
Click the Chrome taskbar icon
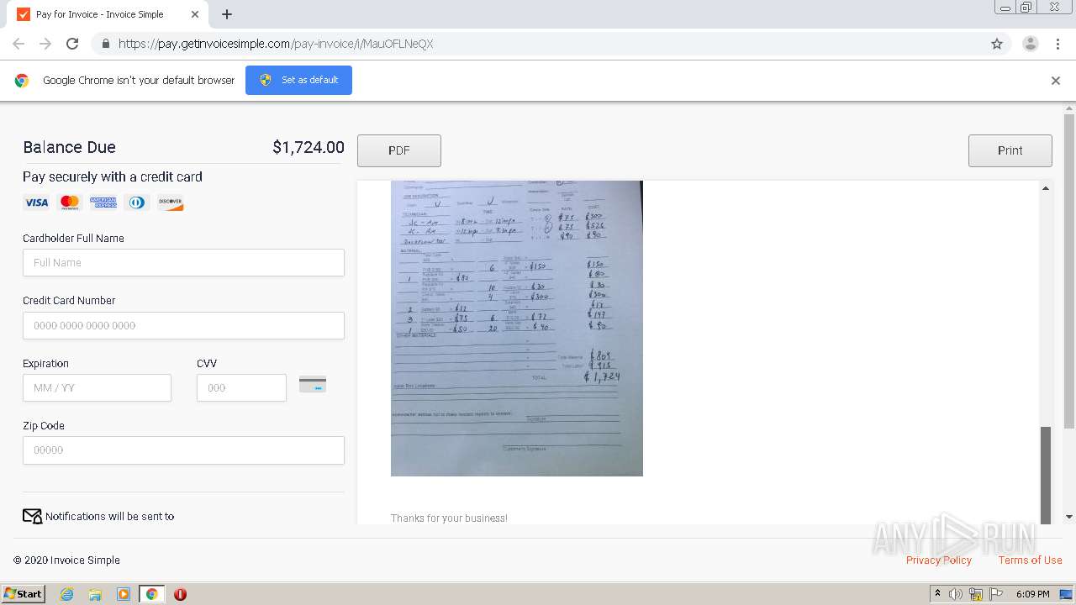coord(151,594)
